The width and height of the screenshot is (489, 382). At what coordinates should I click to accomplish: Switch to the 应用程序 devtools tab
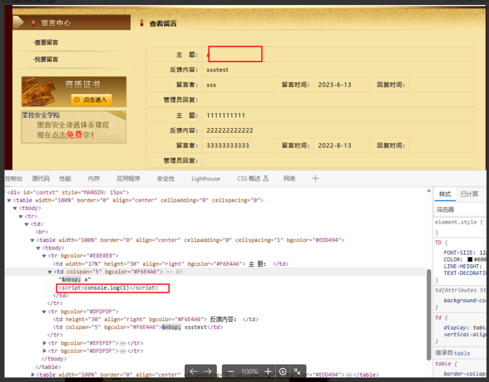coord(128,179)
